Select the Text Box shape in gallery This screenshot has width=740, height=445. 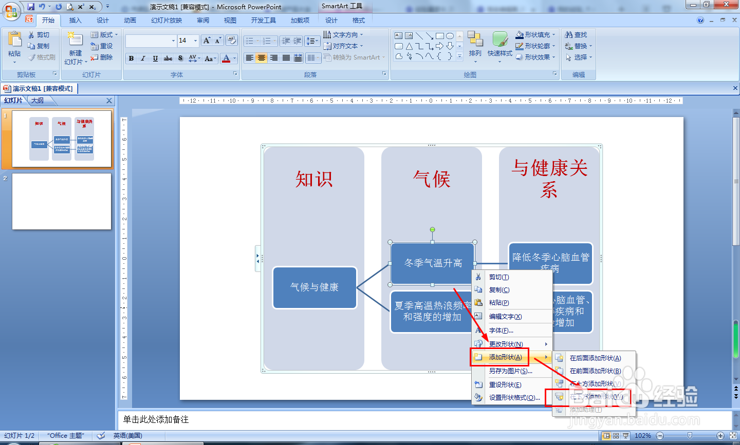pos(399,36)
